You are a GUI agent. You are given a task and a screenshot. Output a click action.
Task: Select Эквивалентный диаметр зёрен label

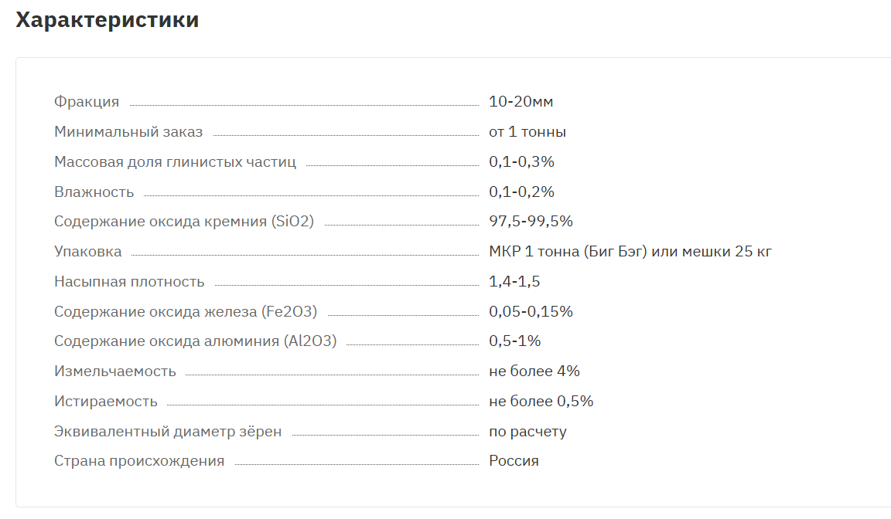pyautogui.click(x=168, y=431)
